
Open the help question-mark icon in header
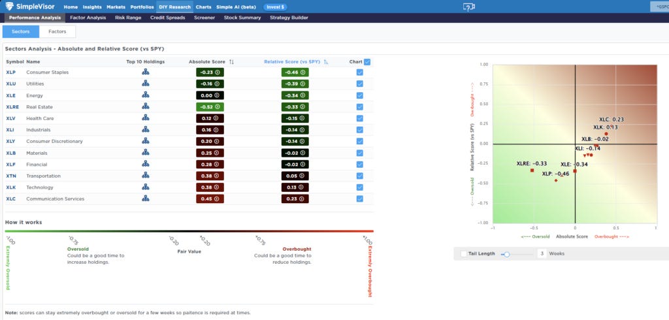click(469, 7)
